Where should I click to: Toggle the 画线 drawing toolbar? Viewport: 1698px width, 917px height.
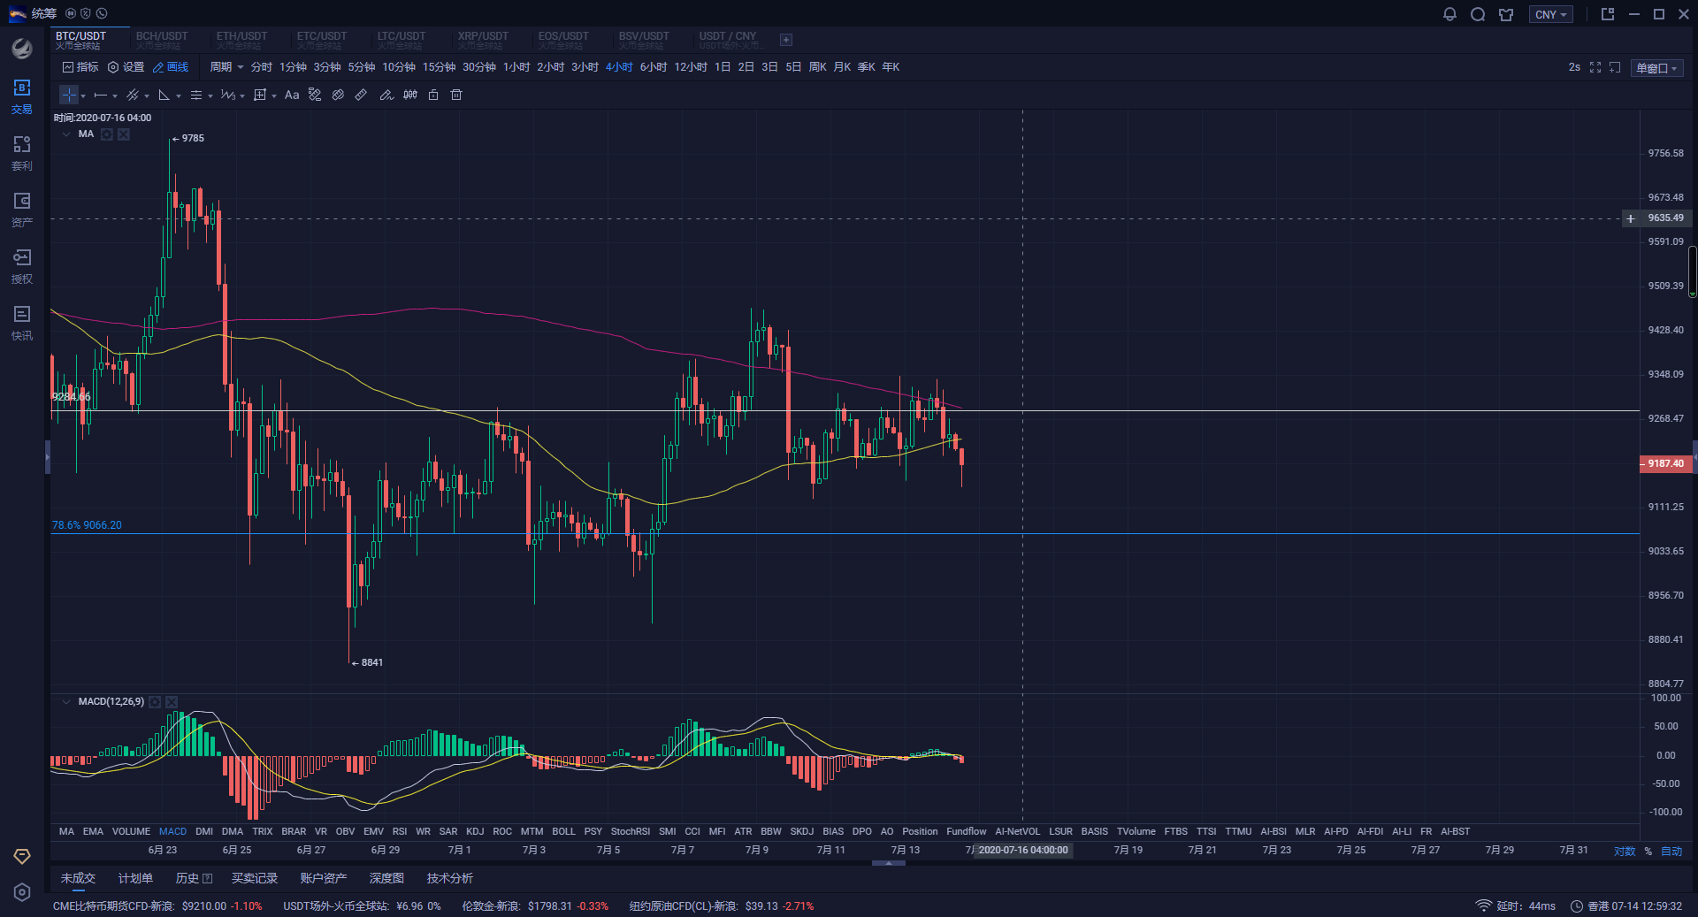click(171, 67)
